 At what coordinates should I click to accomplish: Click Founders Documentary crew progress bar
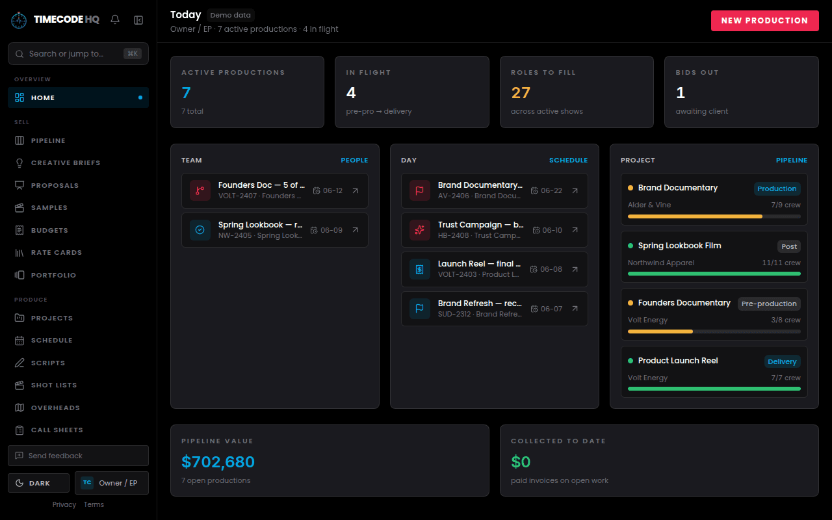pyautogui.click(x=714, y=331)
